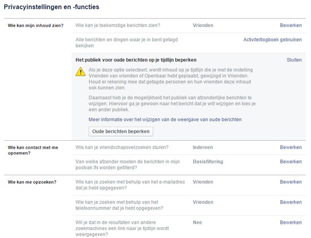Edit search engine link setting

(x=291, y=222)
